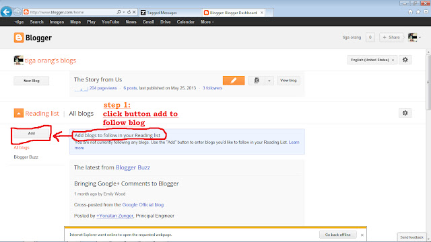
Task: Click the View blog button
Action: coord(288,81)
